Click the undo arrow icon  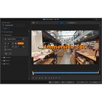(33, 23)
